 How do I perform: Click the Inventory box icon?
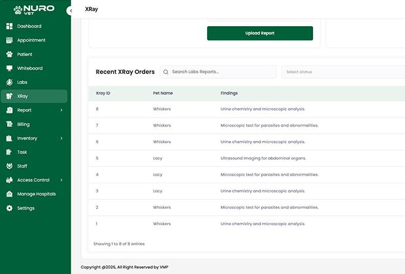[x=9, y=138]
